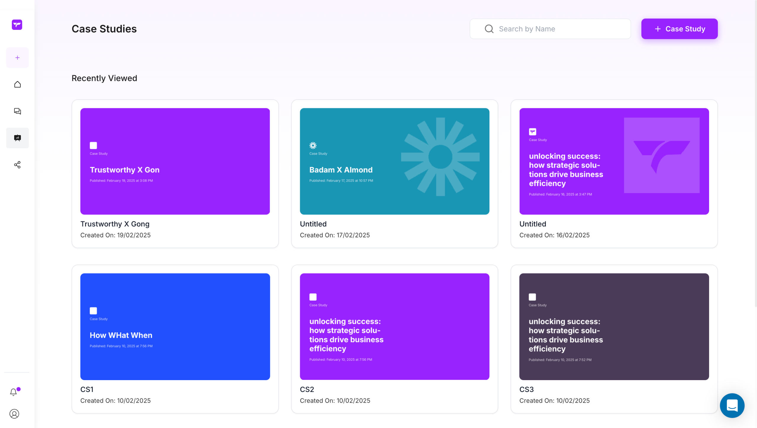Open the share icon in the sidebar
The image size is (757, 428).
tap(17, 165)
